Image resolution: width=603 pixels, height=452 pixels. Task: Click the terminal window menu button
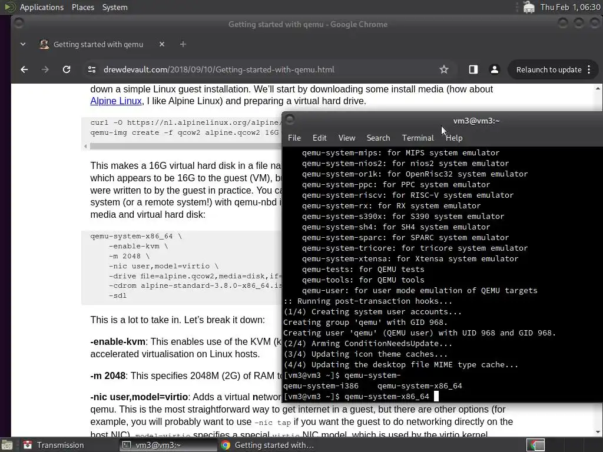pos(290,120)
